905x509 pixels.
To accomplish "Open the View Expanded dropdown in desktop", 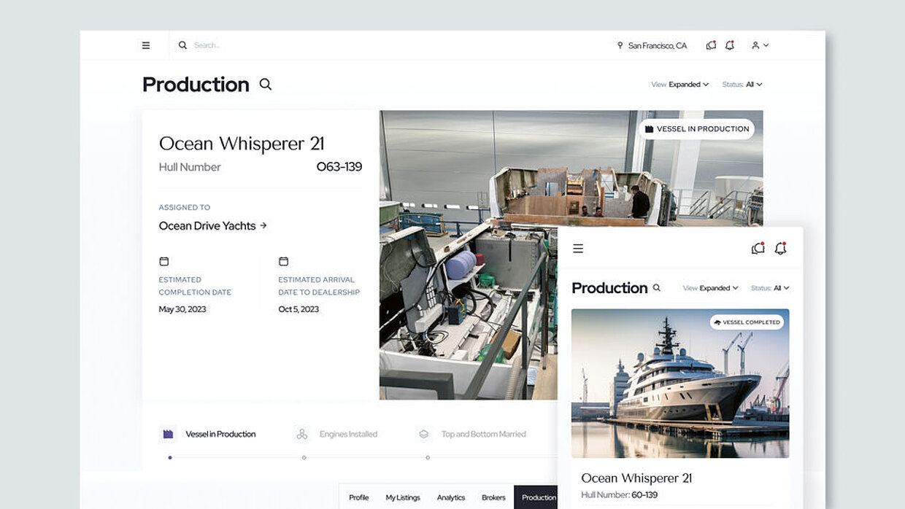I will [x=680, y=85].
